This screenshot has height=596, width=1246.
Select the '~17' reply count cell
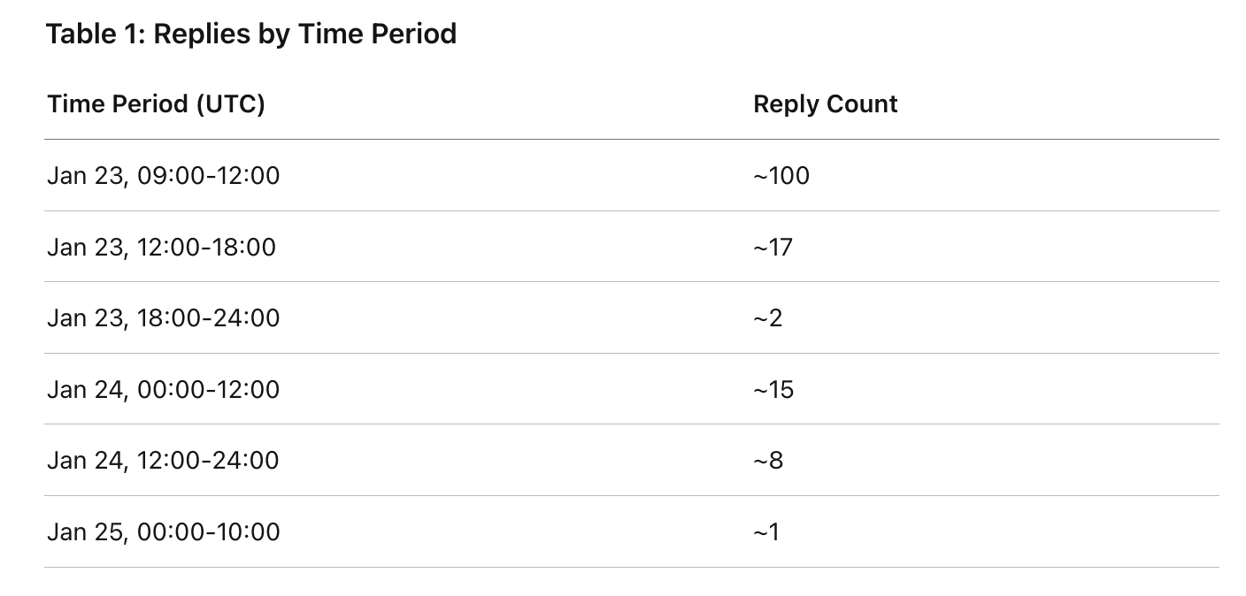coord(773,247)
